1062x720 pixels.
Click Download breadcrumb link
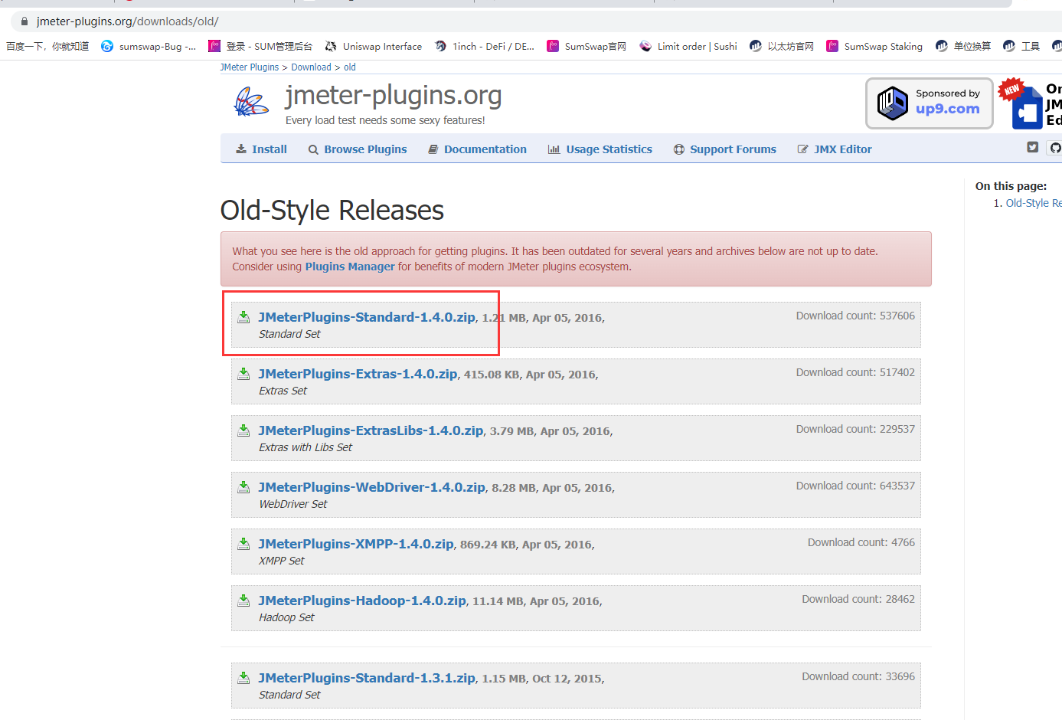[x=311, y=67]
